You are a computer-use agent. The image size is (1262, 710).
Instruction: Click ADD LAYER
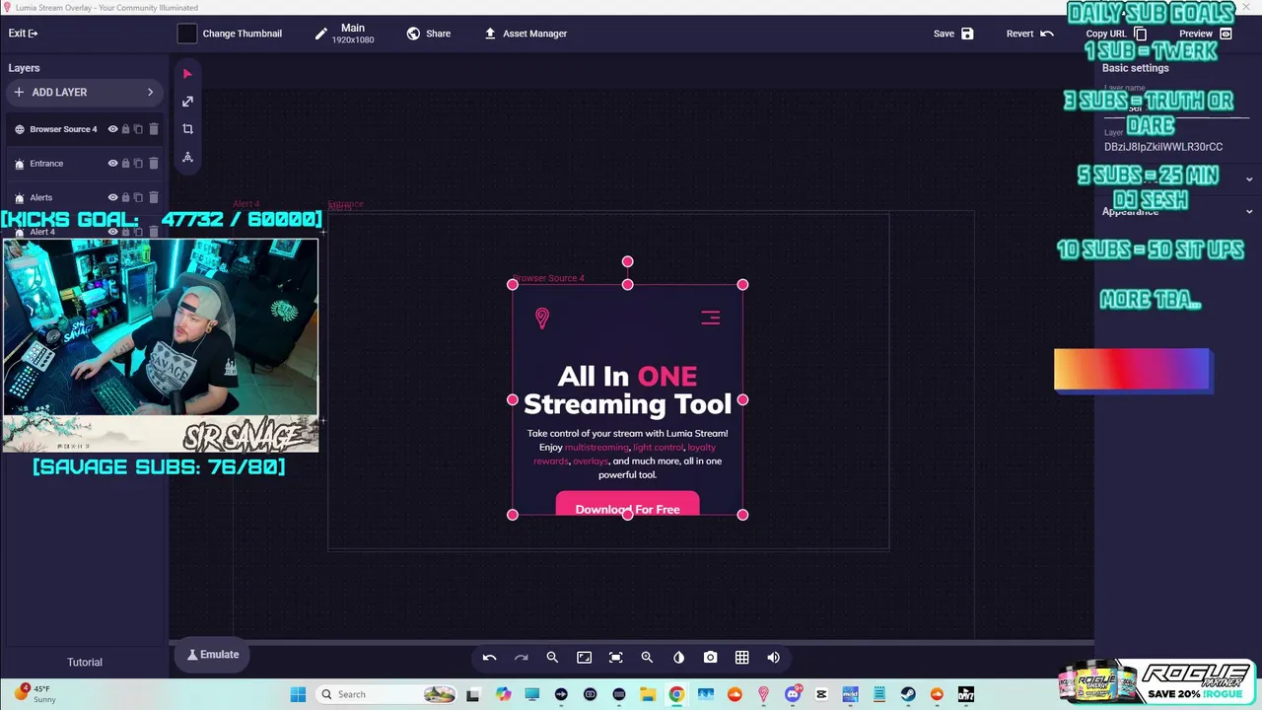85,93
